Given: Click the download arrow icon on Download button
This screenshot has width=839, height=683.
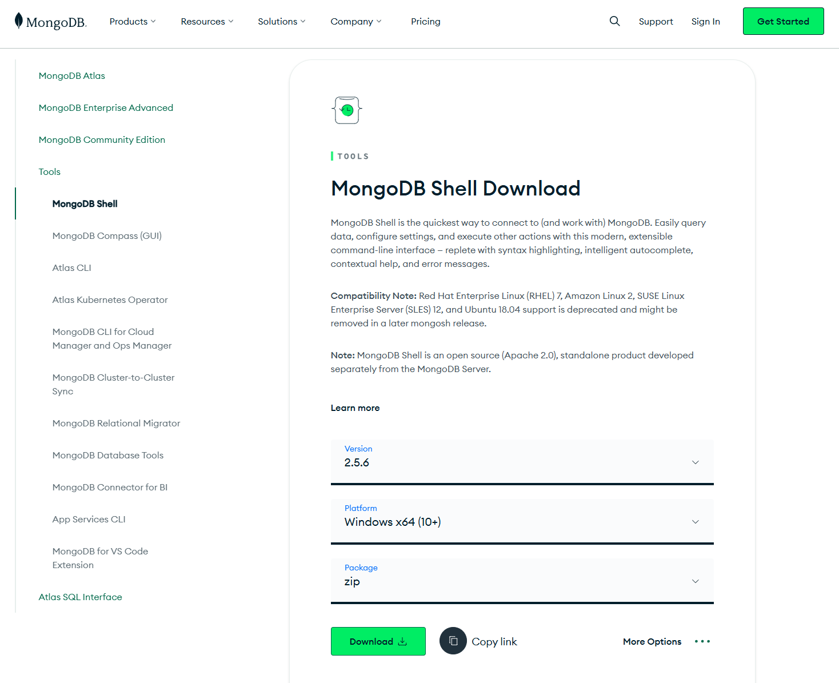Looking at the screenshot, I should tap(402, 641).
